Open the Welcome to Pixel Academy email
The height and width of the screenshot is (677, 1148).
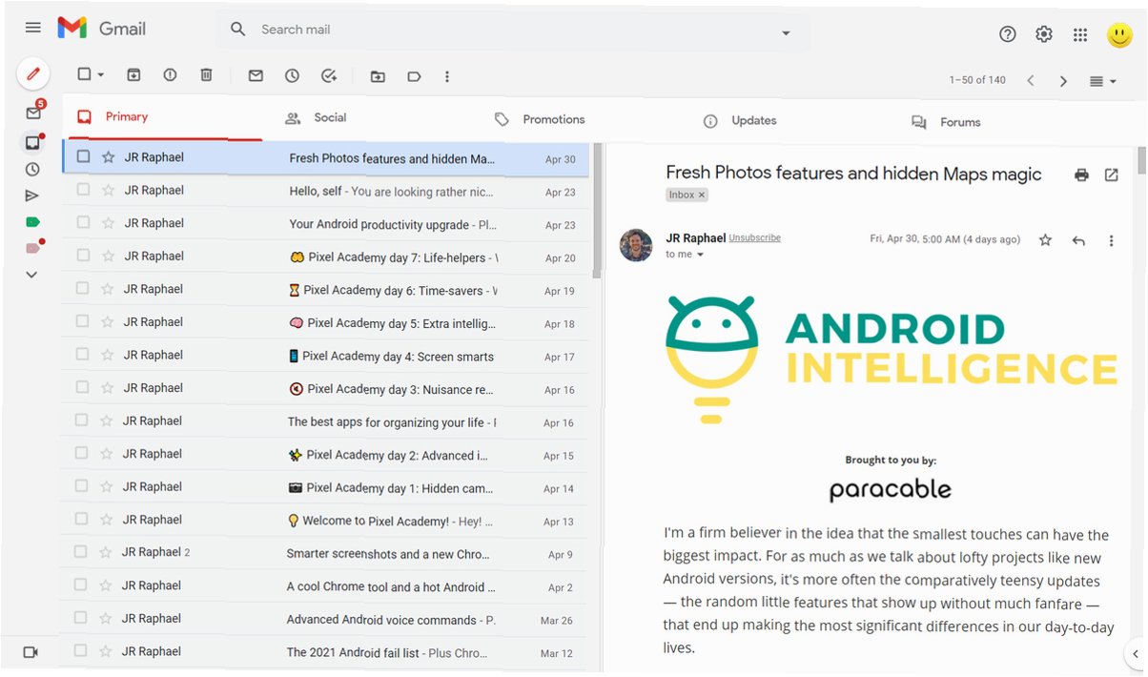click(x=324, y=521)
